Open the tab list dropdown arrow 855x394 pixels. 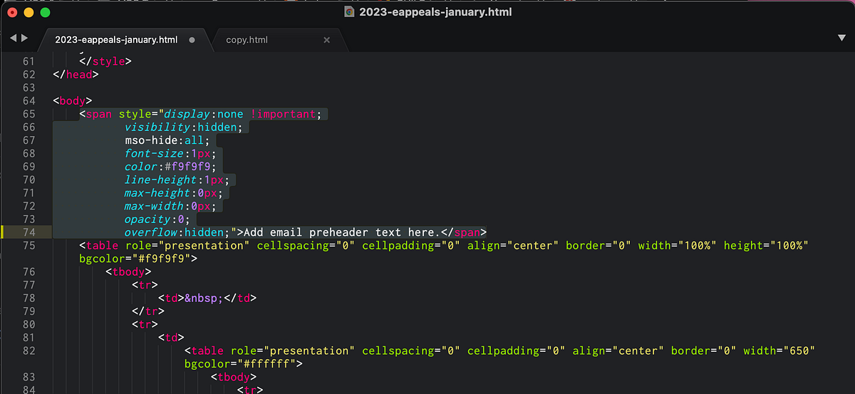pos(841,38)
